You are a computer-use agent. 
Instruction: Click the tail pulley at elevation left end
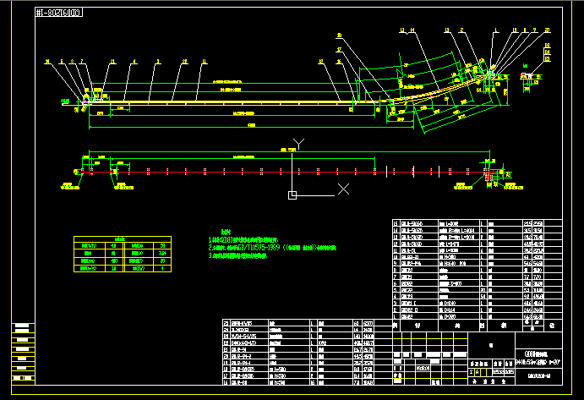pos(86,101)
